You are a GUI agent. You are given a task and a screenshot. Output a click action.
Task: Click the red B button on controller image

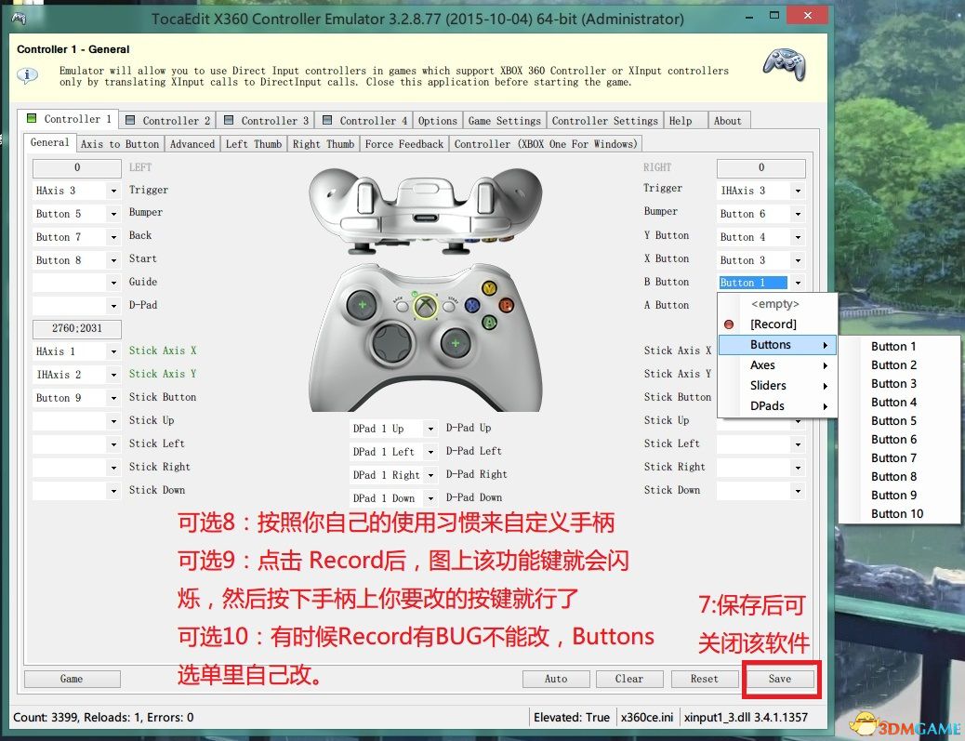[506, 305]
